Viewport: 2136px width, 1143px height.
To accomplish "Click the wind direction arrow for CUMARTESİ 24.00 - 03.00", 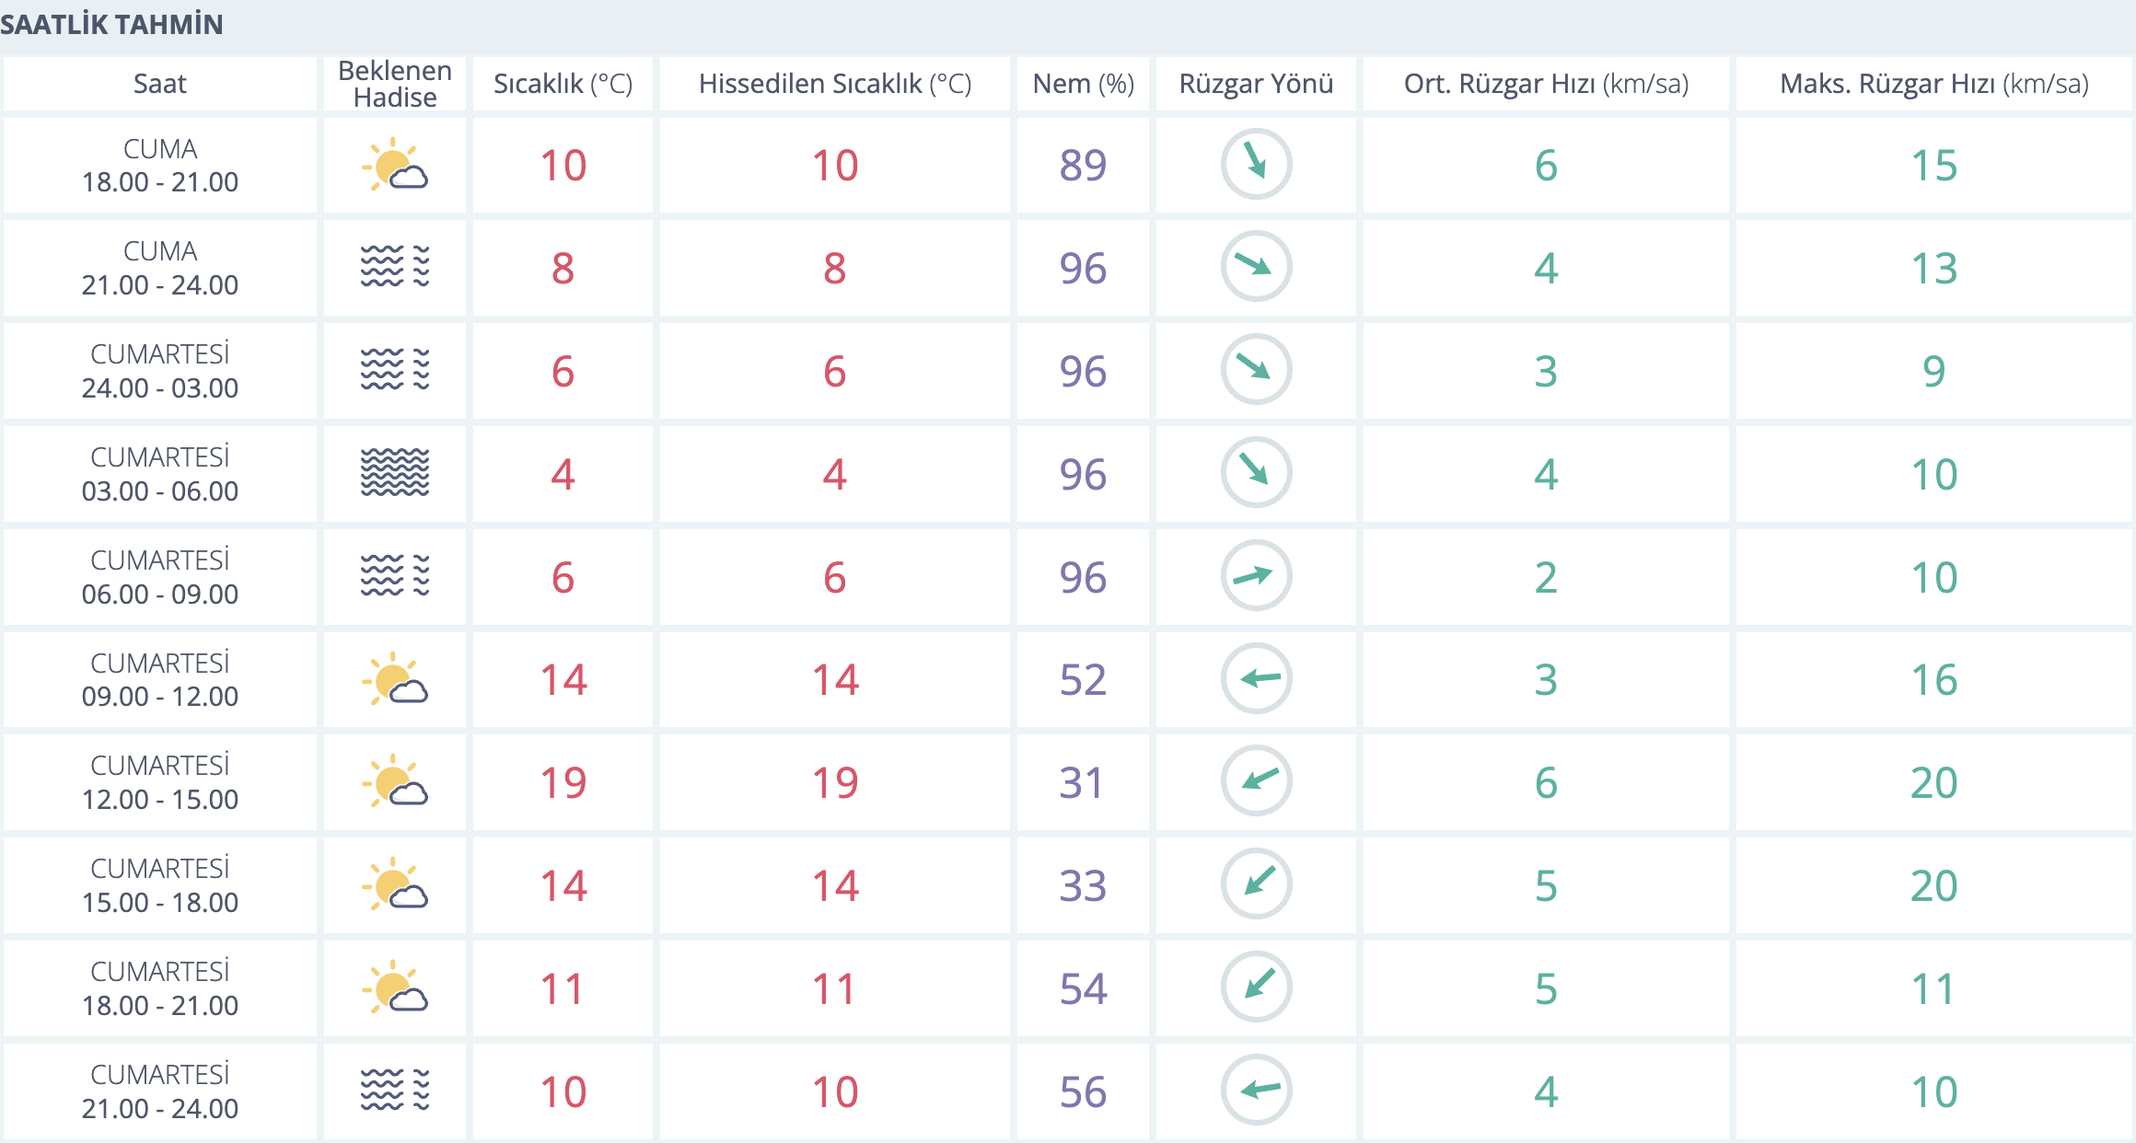I will (1257, 370).
